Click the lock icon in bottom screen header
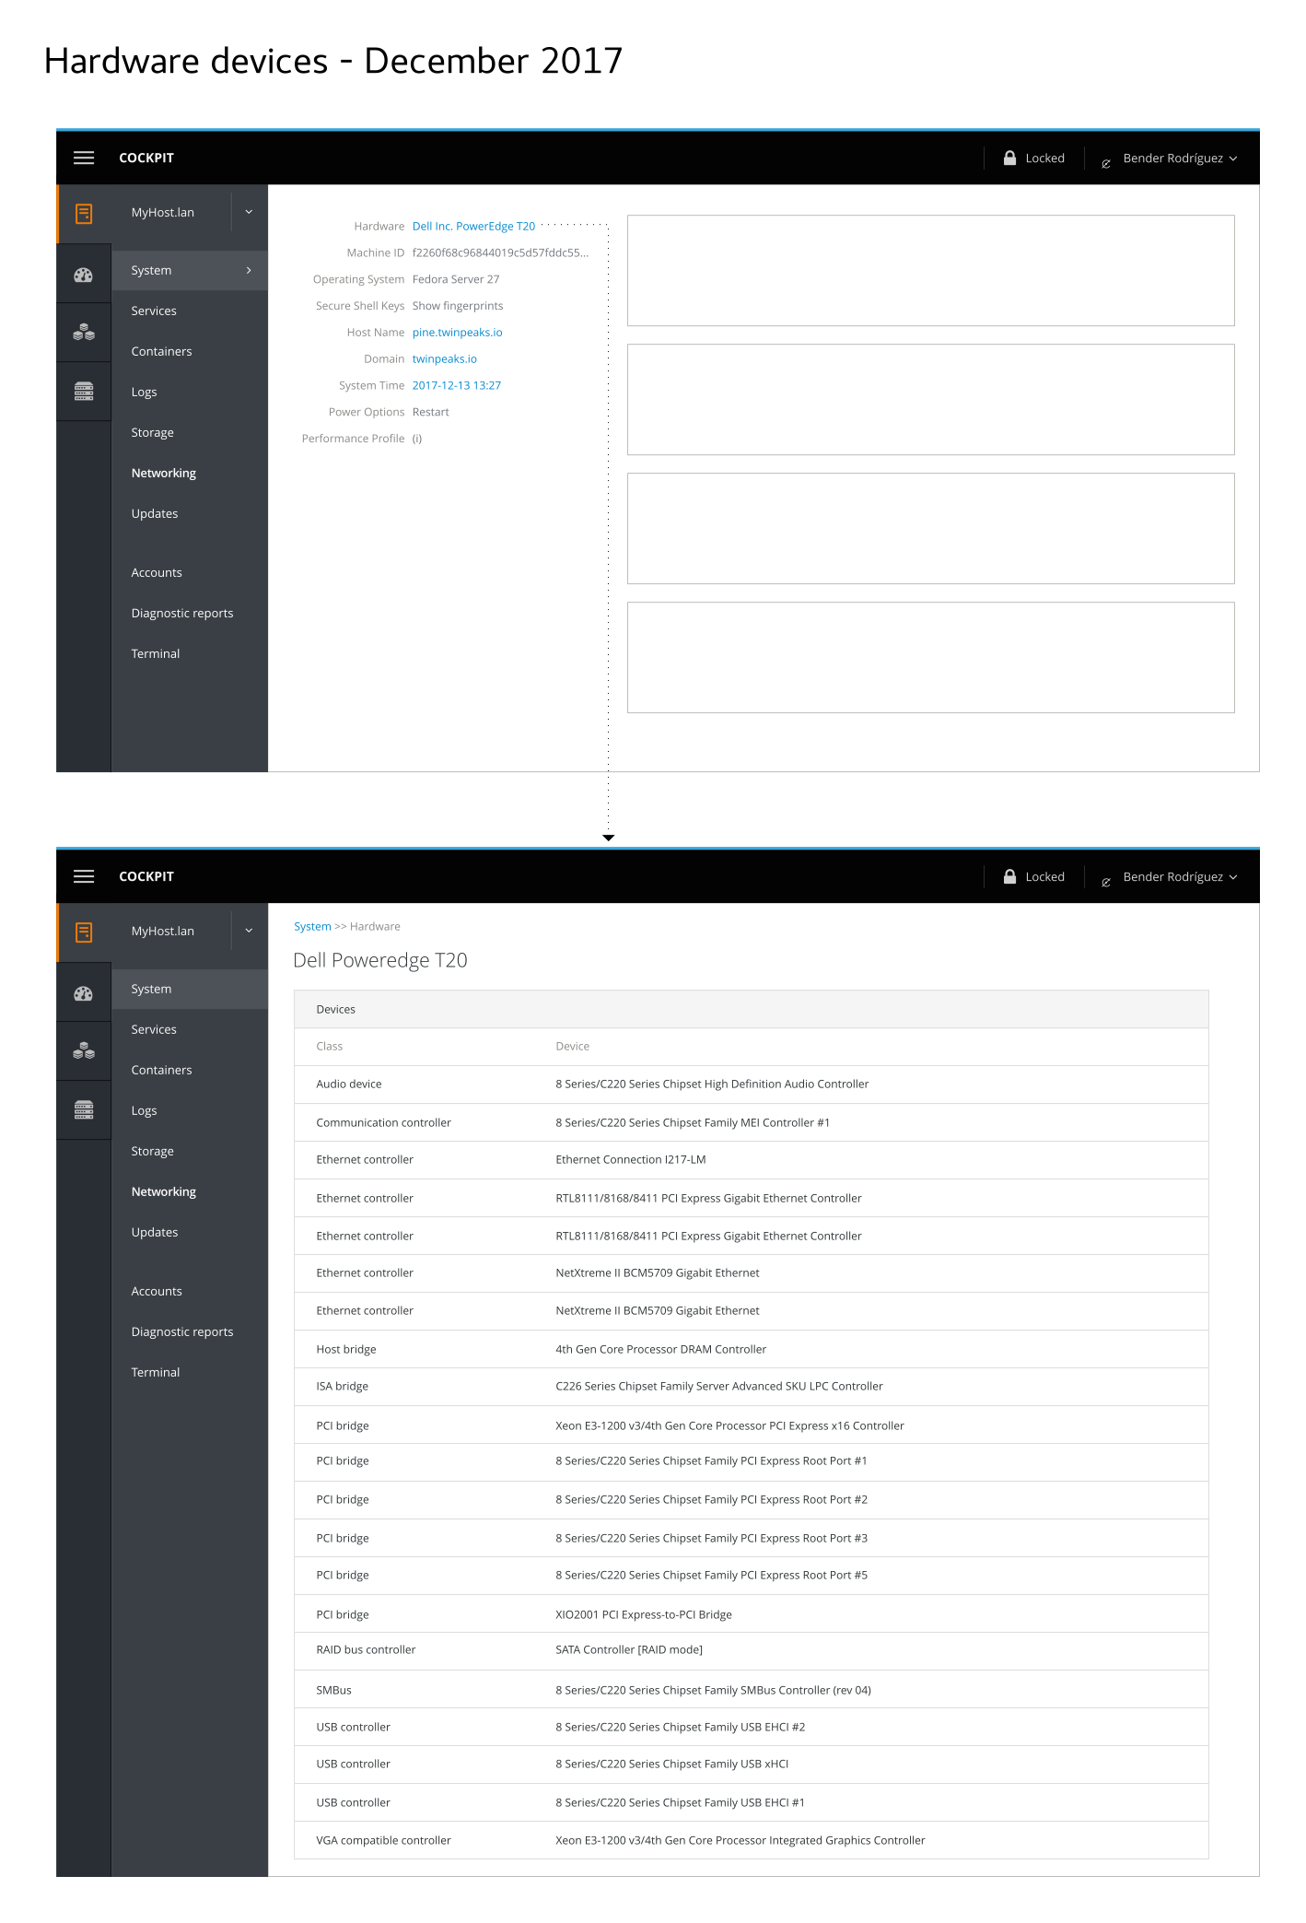The image size is (1306, 1923). coord(1009,876)
